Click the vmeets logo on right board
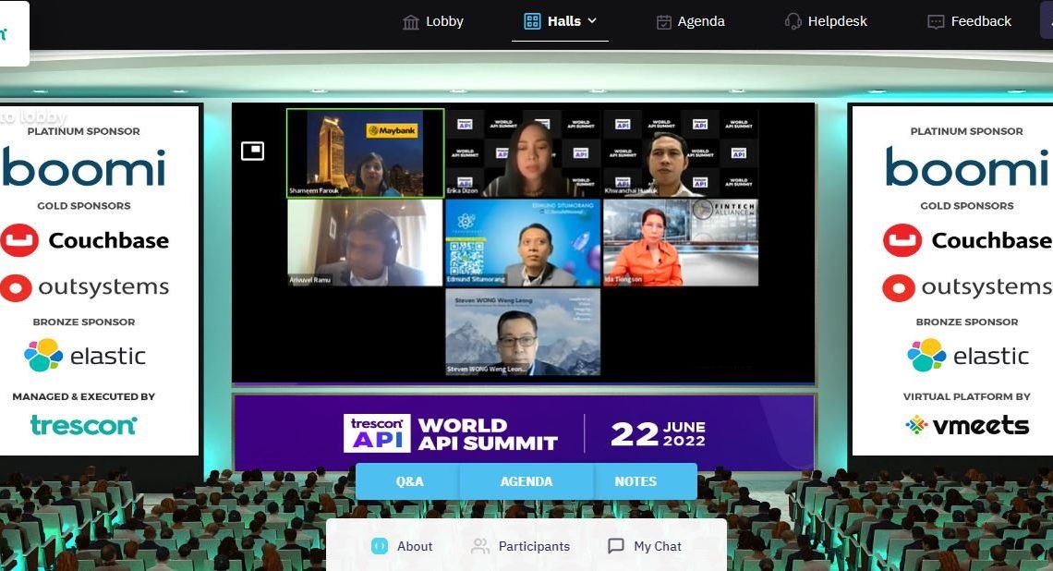The height and width of the screenshot is (571, 1053). [967, 425]
